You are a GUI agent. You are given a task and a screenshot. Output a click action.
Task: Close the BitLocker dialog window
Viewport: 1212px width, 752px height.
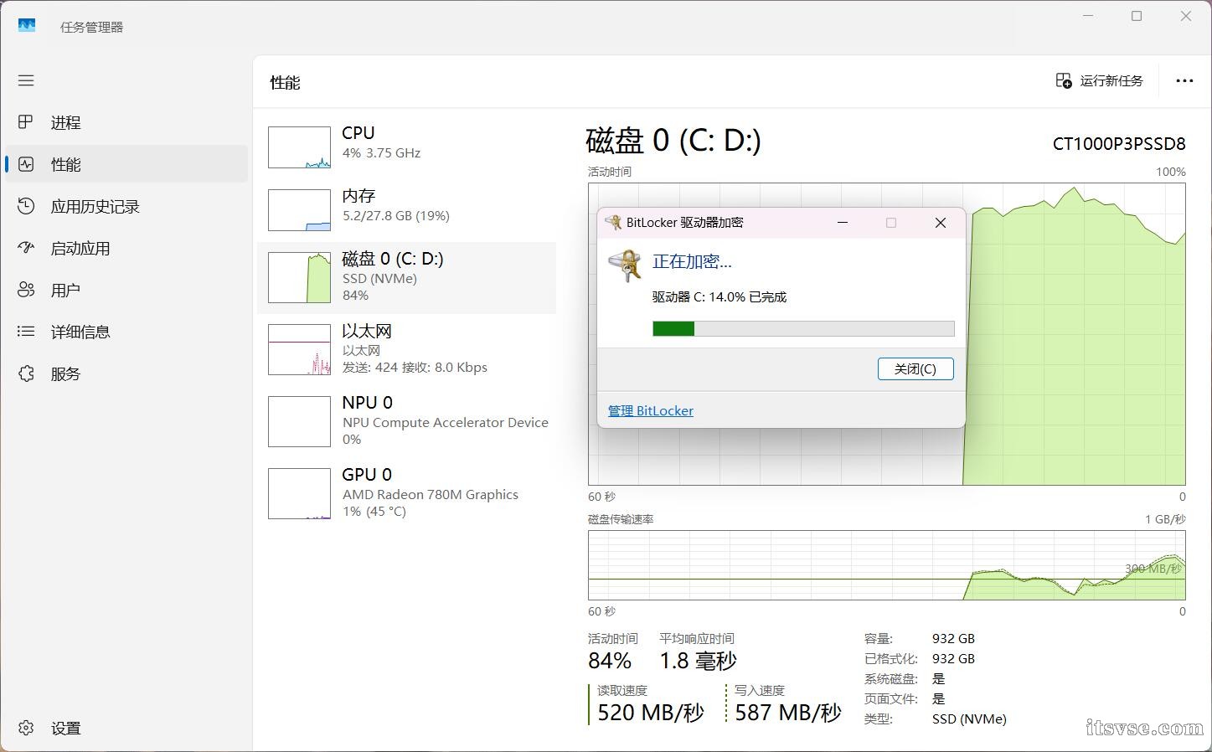pyautogui.click(x=941, y=222)
